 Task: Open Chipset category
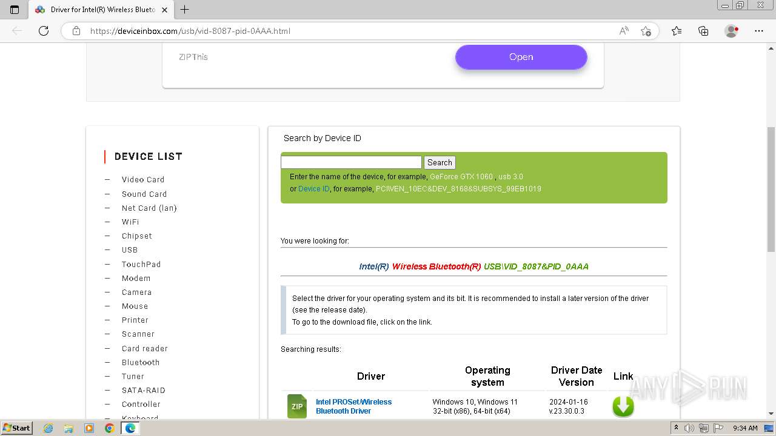(137, 236)
